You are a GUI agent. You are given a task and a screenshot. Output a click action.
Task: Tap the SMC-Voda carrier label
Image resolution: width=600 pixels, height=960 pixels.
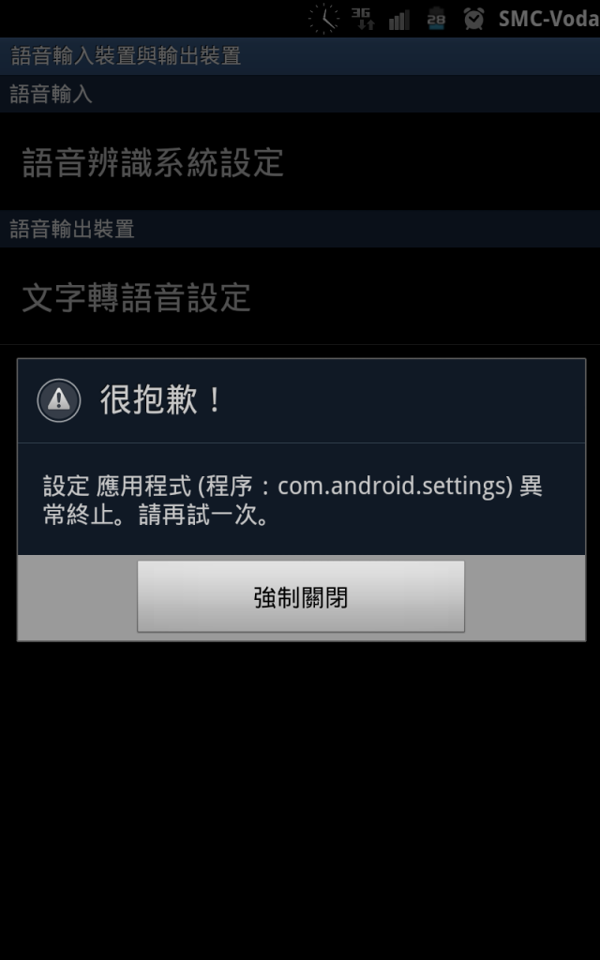[x=548, y=19]
